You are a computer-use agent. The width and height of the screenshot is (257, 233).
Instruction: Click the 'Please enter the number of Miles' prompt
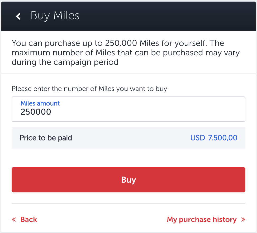point(89,89)
